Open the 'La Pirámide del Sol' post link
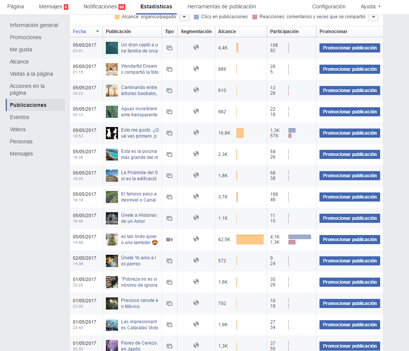 point(139,176)
